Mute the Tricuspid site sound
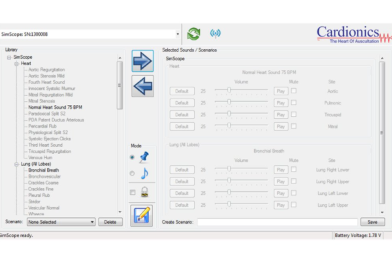 [x=294, y=114]
